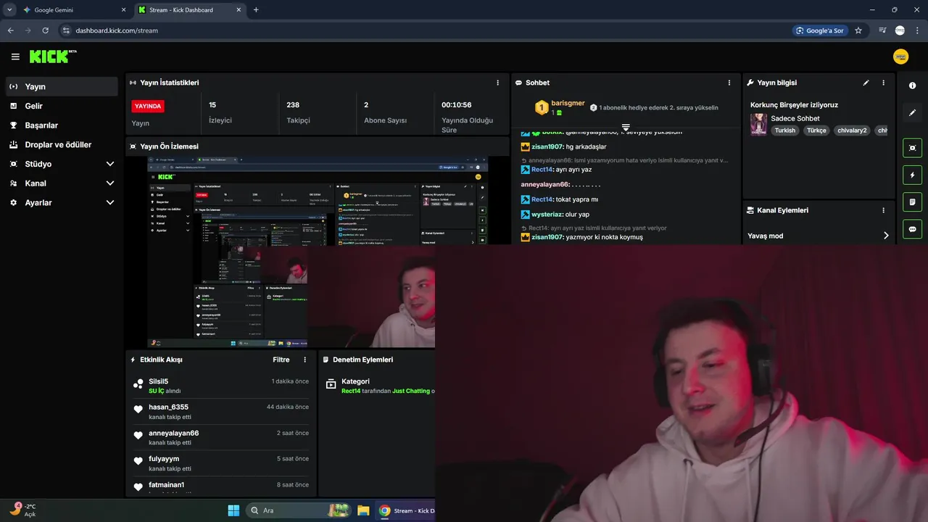Screen dimensions: 928x522
Task: Click the Chrome taskbar window button
Action: coord(406,510)
